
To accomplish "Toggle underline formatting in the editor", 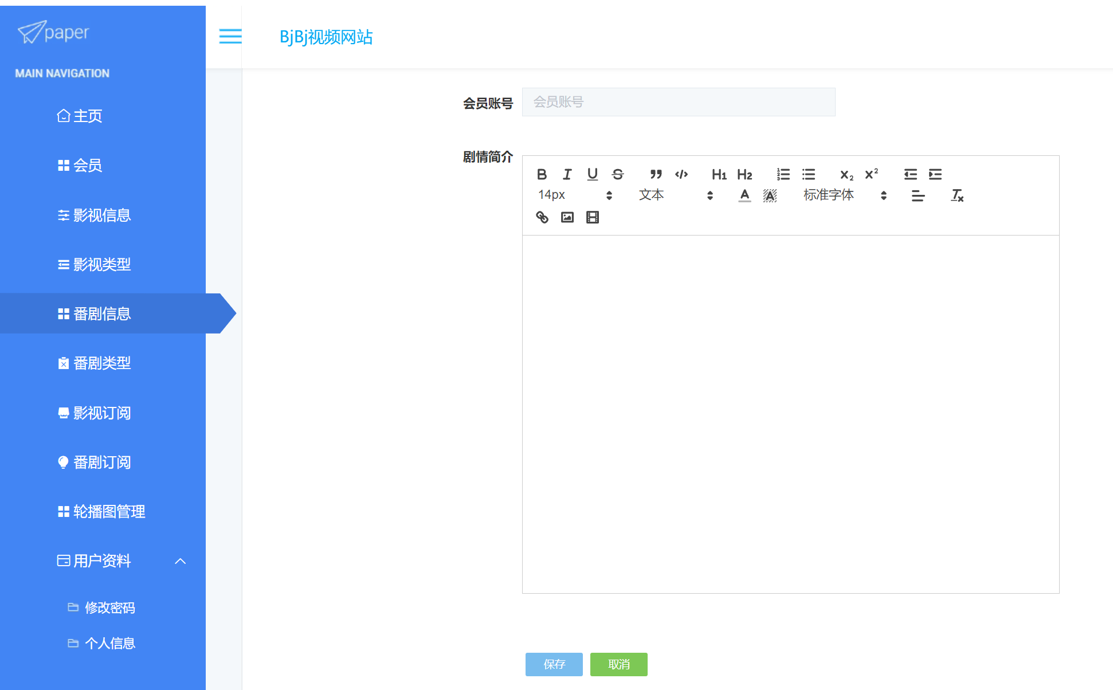I will point(593,174).
